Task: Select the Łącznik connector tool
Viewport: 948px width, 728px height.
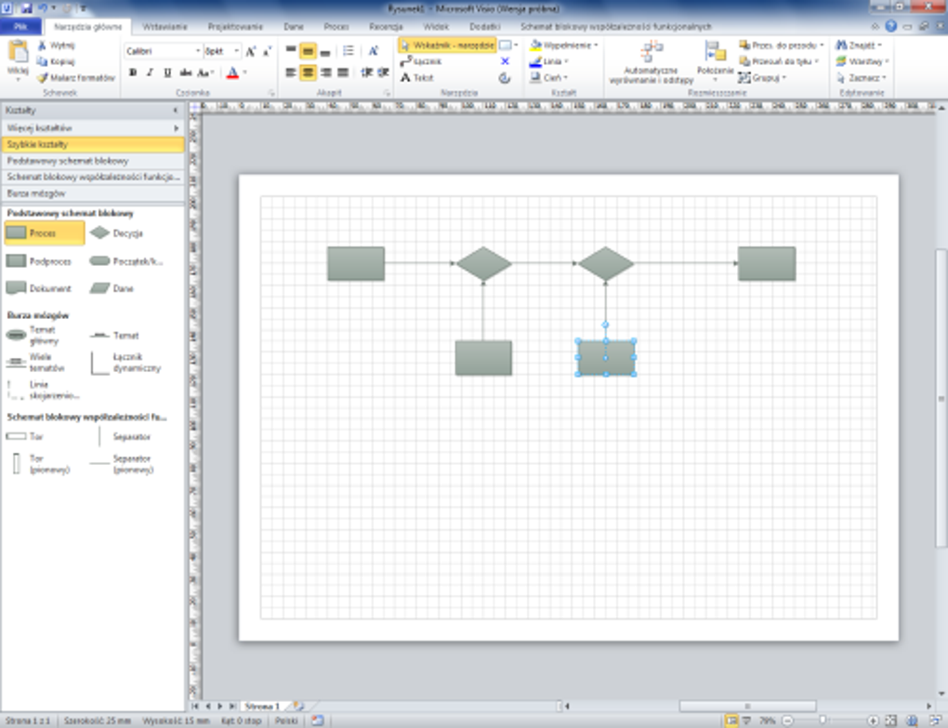Action: [x=421, y=61]
